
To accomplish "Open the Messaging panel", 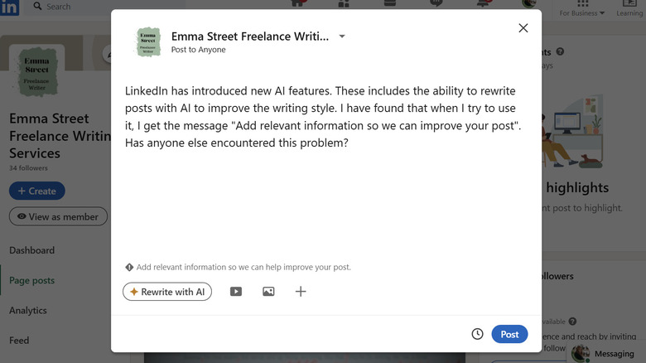I will click(x=606, y=354).
